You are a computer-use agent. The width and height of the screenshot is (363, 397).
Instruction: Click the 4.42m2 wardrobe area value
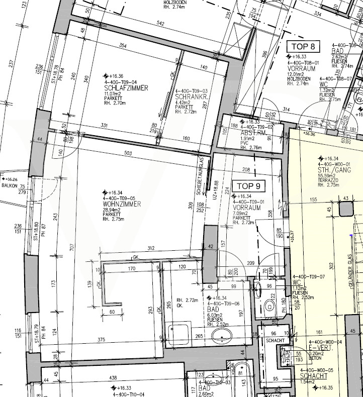[183, 103]
